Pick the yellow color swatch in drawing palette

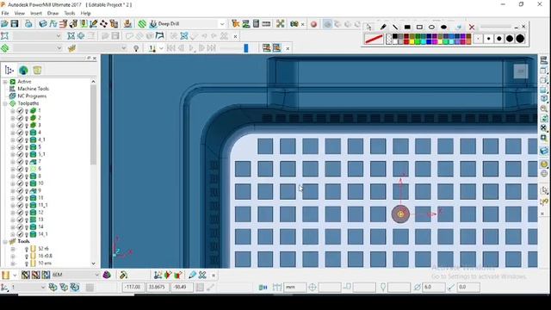(412, 42)
